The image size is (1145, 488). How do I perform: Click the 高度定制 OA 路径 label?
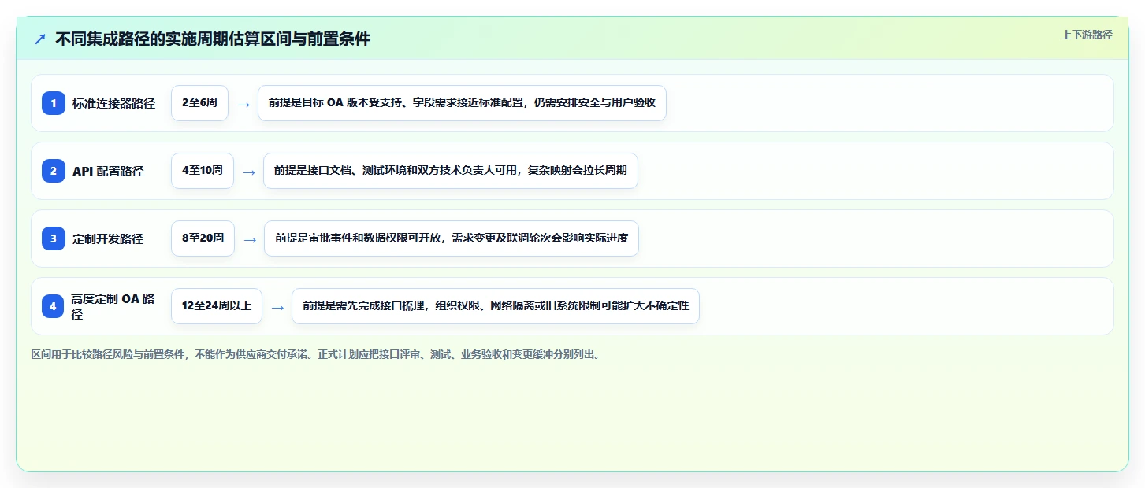click(113, 306)
